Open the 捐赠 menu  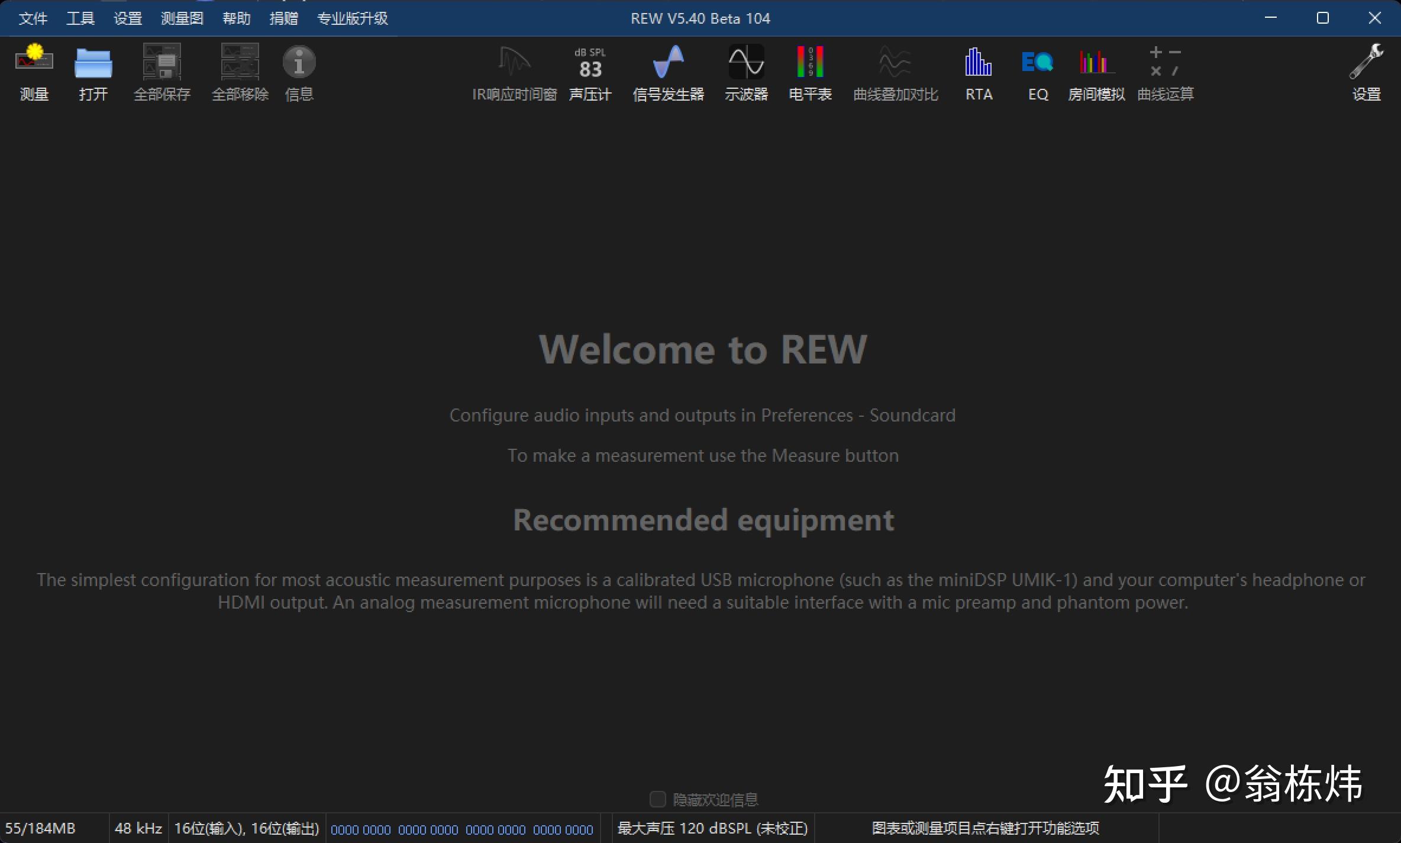tap(284, 18)
